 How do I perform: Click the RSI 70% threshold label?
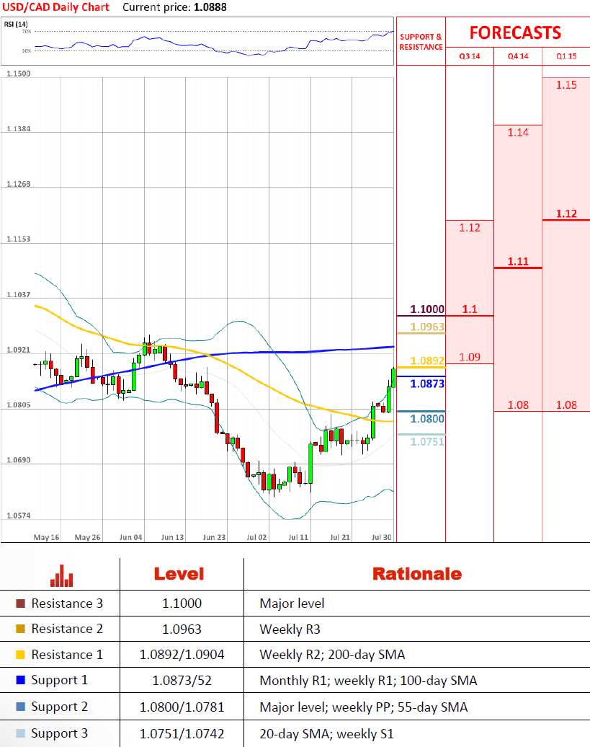click(27, 32)
